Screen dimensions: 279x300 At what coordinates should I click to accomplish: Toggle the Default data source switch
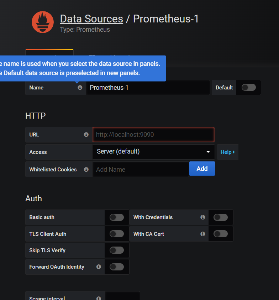[249, 87]
